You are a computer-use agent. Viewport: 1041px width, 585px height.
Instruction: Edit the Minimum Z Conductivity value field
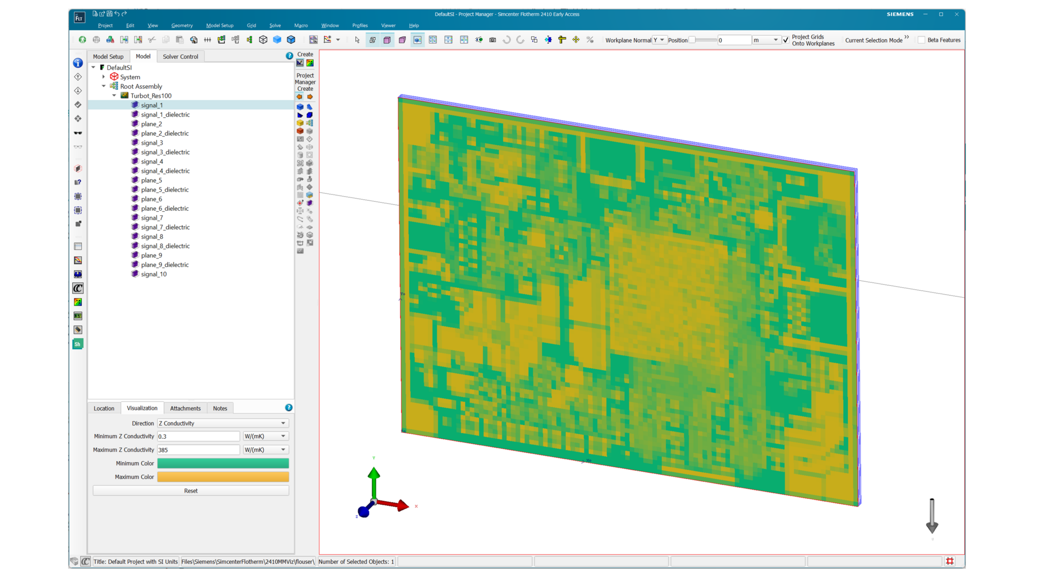(198, 436)
